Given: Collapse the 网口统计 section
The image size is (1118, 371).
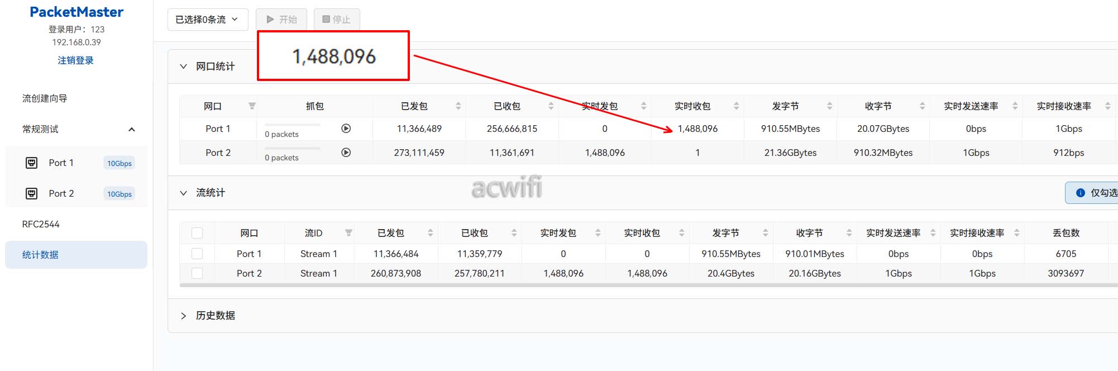Looking at the screenshot, I should point(183,66).
